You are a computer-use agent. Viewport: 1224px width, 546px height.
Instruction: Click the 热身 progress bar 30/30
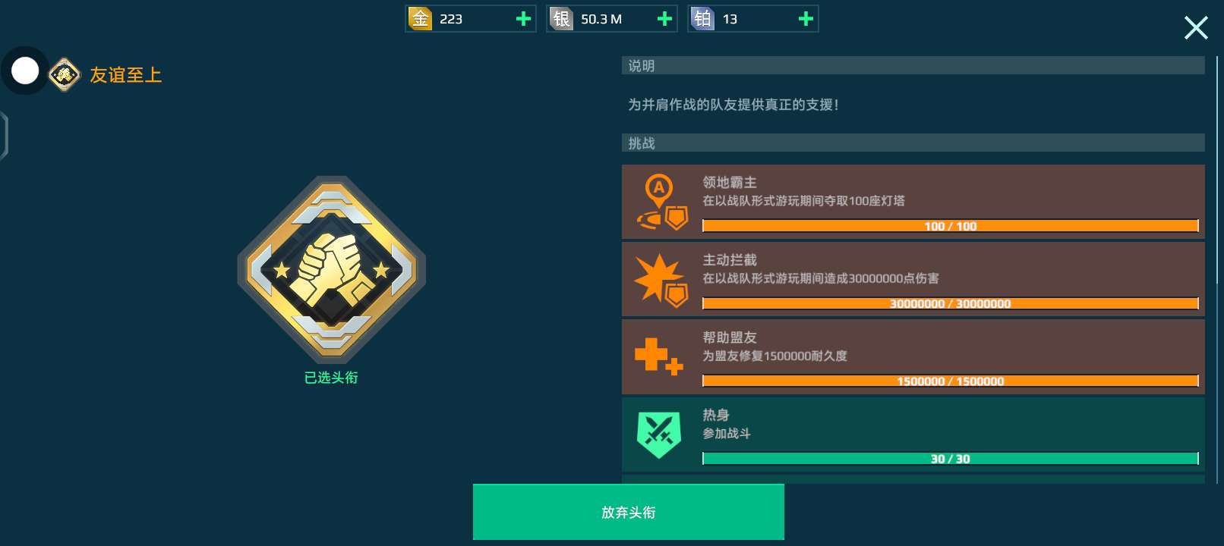[x=951, y=459]
